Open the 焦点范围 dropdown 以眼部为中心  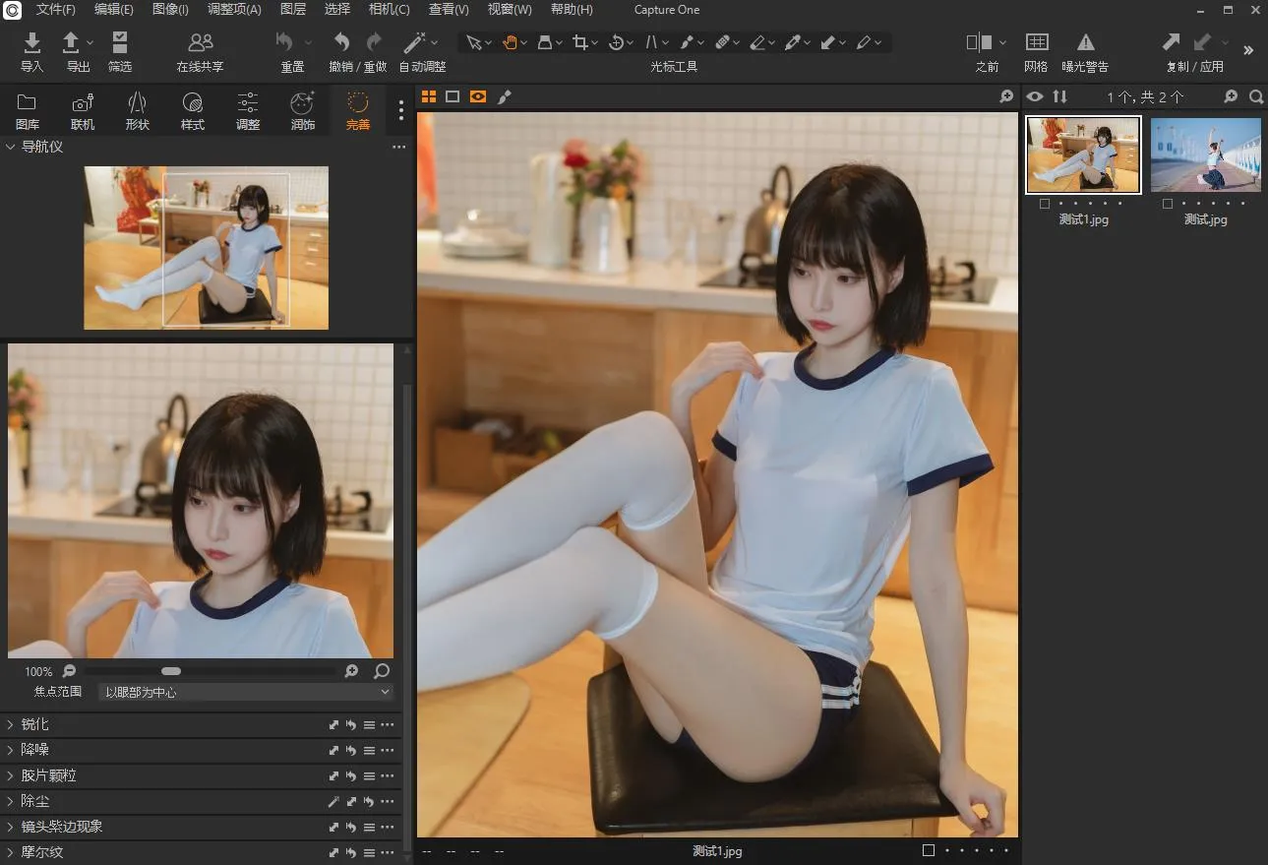246,692
